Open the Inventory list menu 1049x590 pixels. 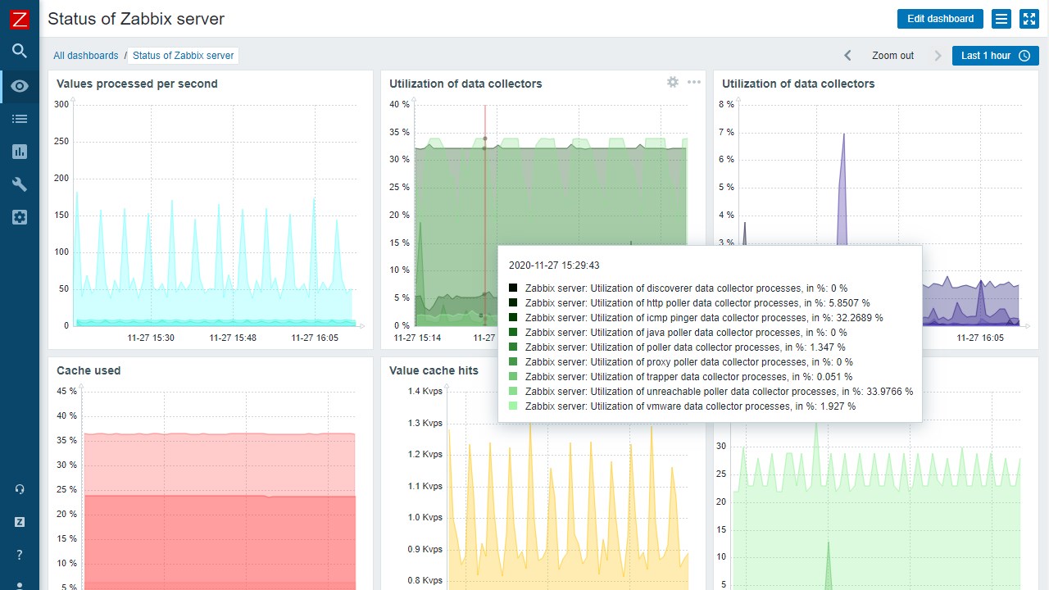coord(20,119)
